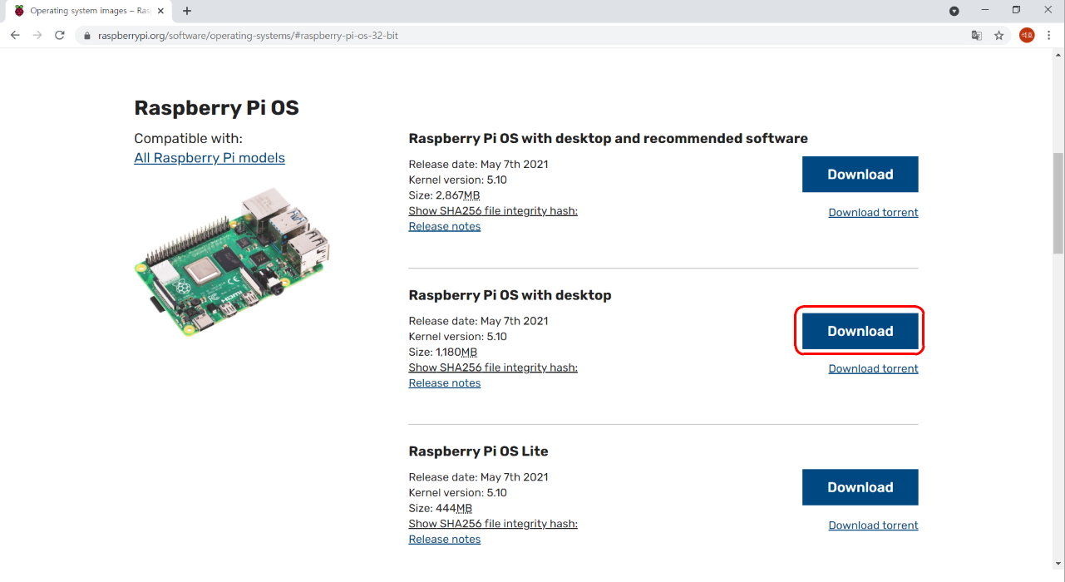Image resolution: width=1065 pixels, height=582 pixels.
Task: Focus the address bar URL
Action: [x=248, y=36]
